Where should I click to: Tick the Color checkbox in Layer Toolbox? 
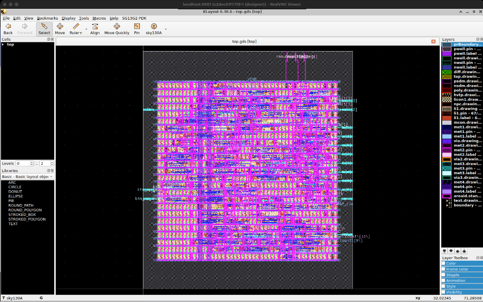click(x=443, y=263)
